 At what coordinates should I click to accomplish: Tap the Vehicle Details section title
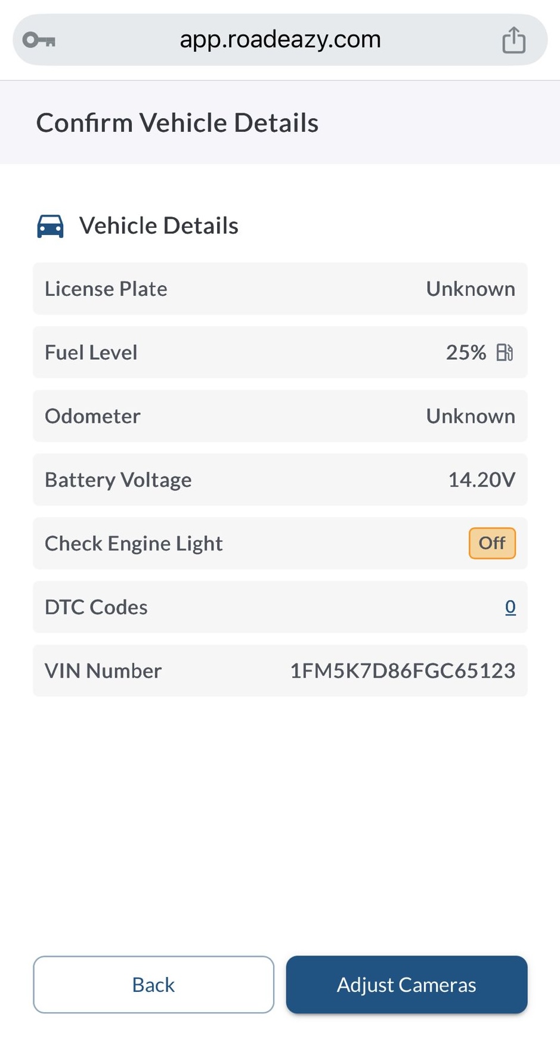(x=159, y=226)
